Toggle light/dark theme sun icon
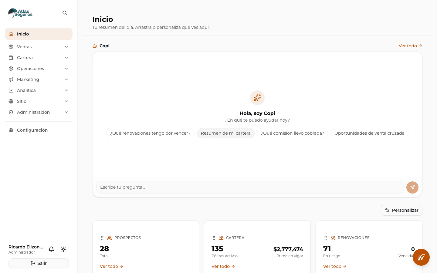The height and width of the screenshot is (273, 437). (63, 249)
